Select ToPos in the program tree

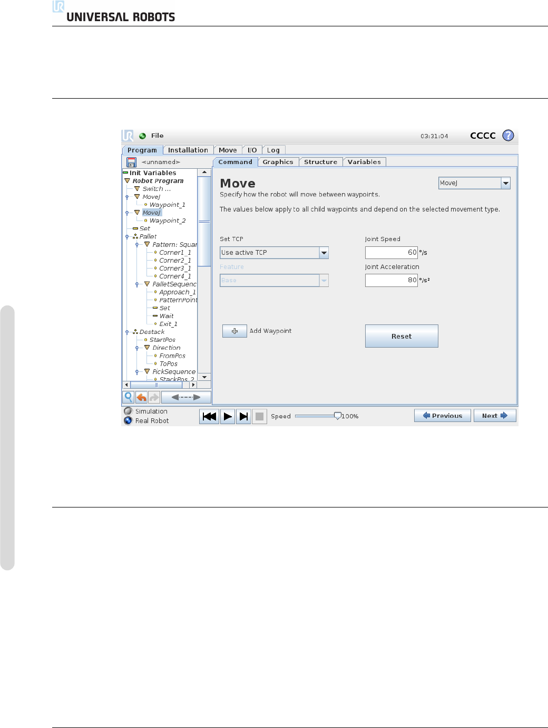coord(169,363)
